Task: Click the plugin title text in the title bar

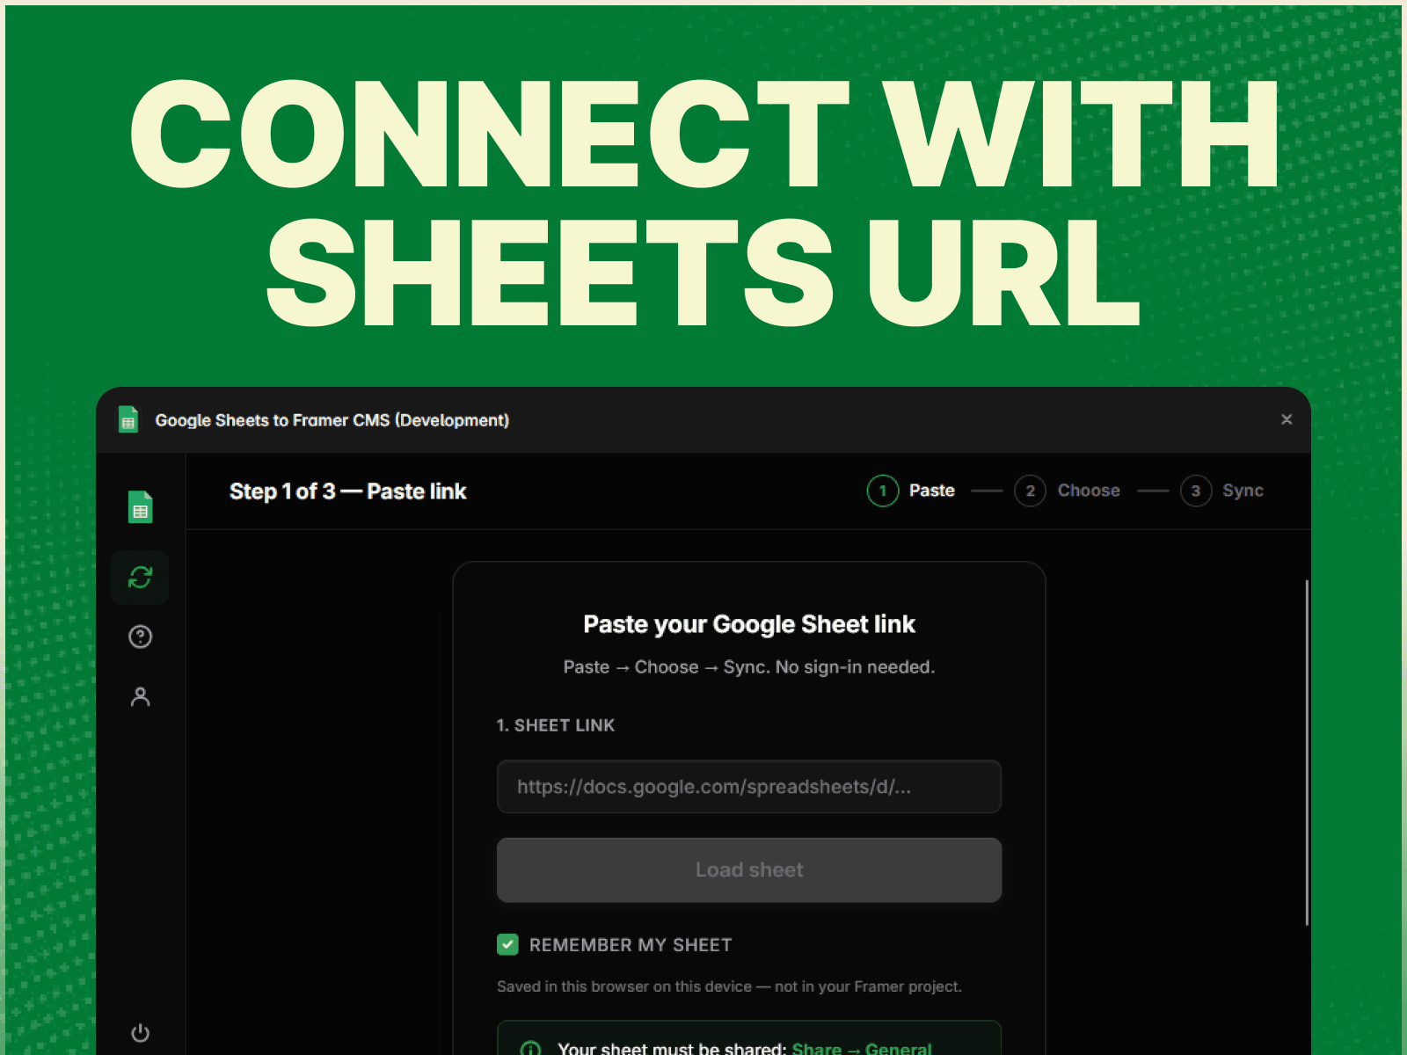Action: 332,420
